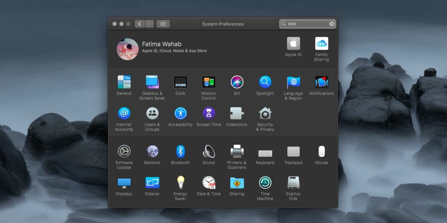Select Mission Control preferences
Viewport: 447px width, 223px height.
209,81
